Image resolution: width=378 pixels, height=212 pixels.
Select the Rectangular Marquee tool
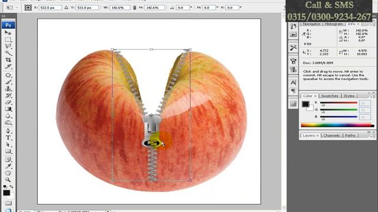tap(8, 39)
